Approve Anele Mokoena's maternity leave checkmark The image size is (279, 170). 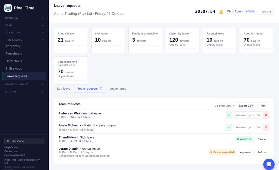[x=229, y=127]
